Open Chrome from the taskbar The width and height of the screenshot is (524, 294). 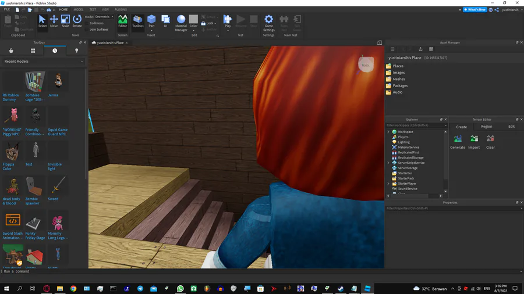73,289
